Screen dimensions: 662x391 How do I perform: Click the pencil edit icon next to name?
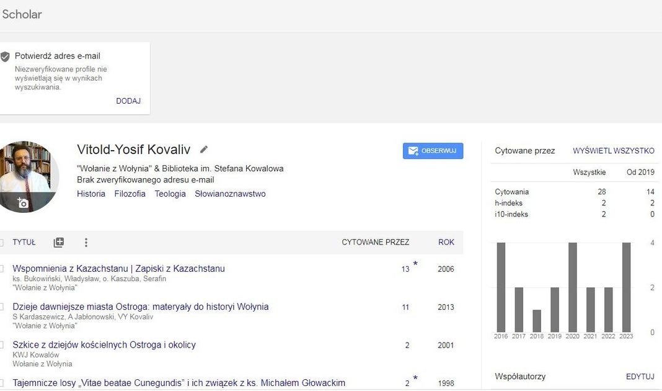point(204,150)
